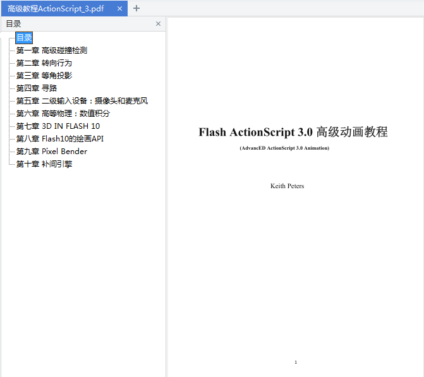This screenshot has width=424, height=377.
Task: Click the document title Flash ActionScript 3.0
Action: click(x=293, y=132)
